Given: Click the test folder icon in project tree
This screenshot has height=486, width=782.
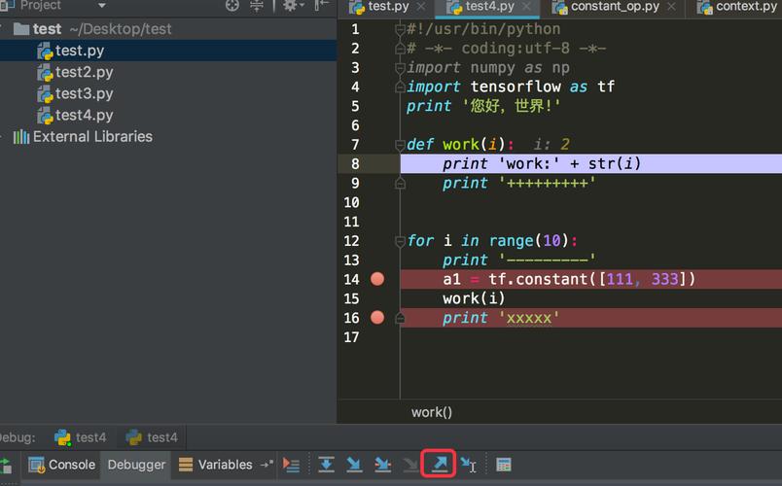Looking at the screenshot, I should [x=21, y=29].
